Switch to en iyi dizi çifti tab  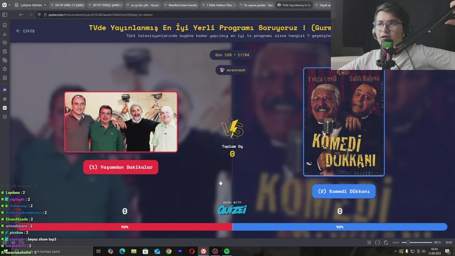coord(142,5)
